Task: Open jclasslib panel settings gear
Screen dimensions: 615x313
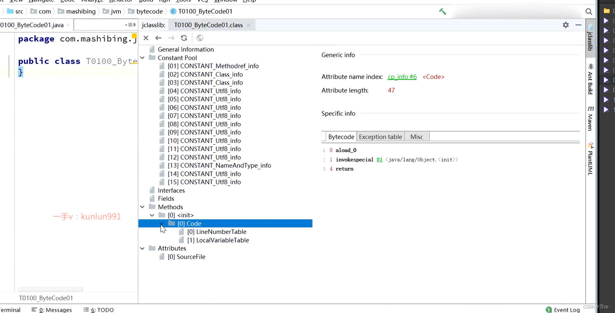Action: click(566, 25)
